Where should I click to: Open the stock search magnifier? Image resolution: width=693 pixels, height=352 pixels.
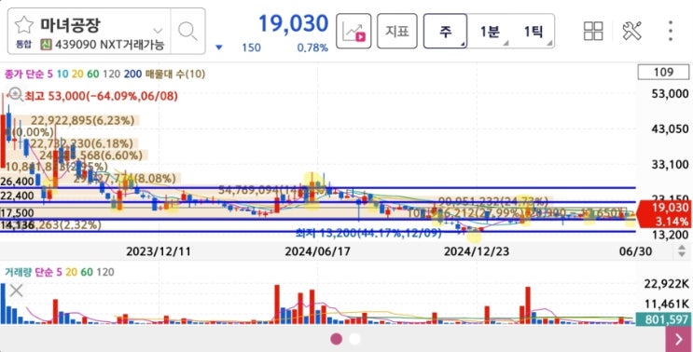[187, 31]
